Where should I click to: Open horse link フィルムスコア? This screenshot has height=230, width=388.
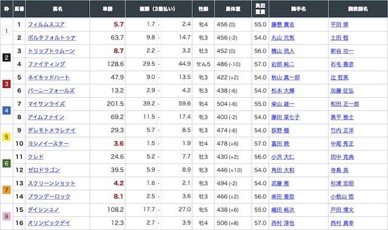click(46, 24)
